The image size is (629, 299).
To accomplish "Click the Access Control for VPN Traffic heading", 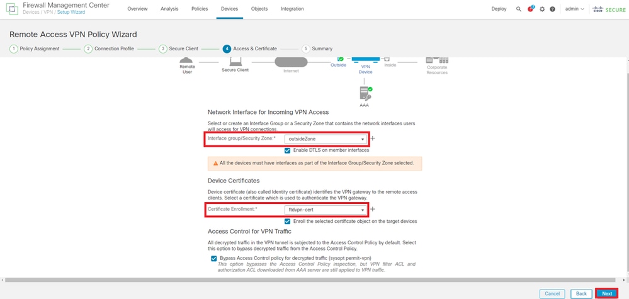I will (249, 232).
